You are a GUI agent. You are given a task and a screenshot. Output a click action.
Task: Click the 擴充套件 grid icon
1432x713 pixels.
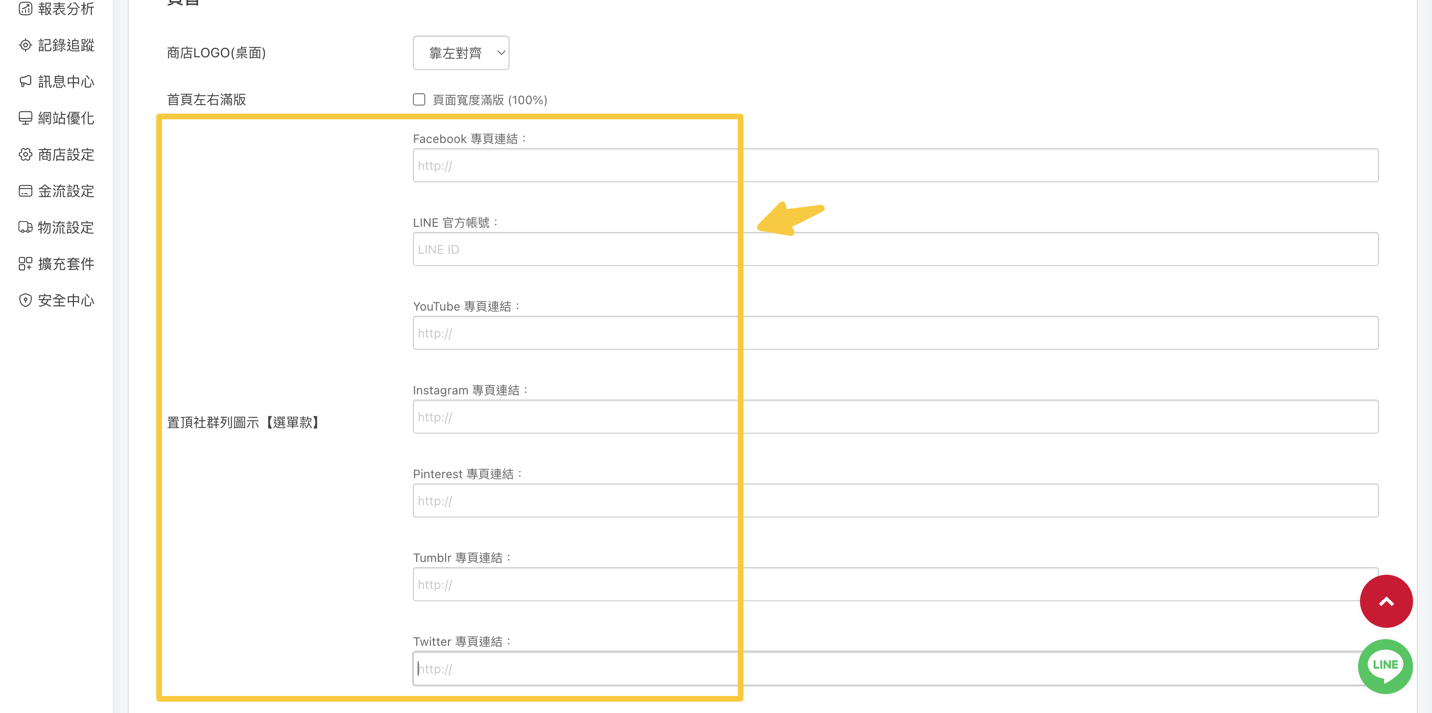25,264
